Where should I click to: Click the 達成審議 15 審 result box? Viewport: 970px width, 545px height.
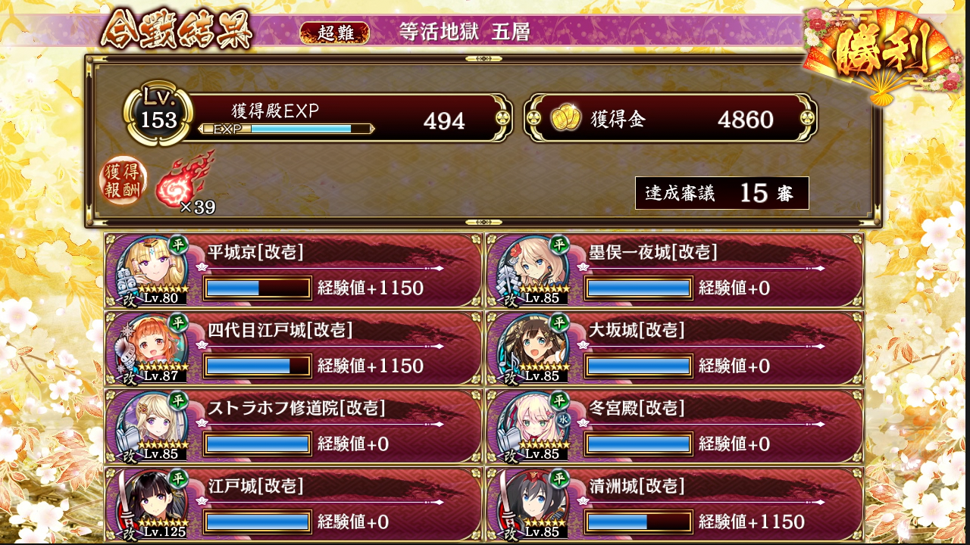722,193
